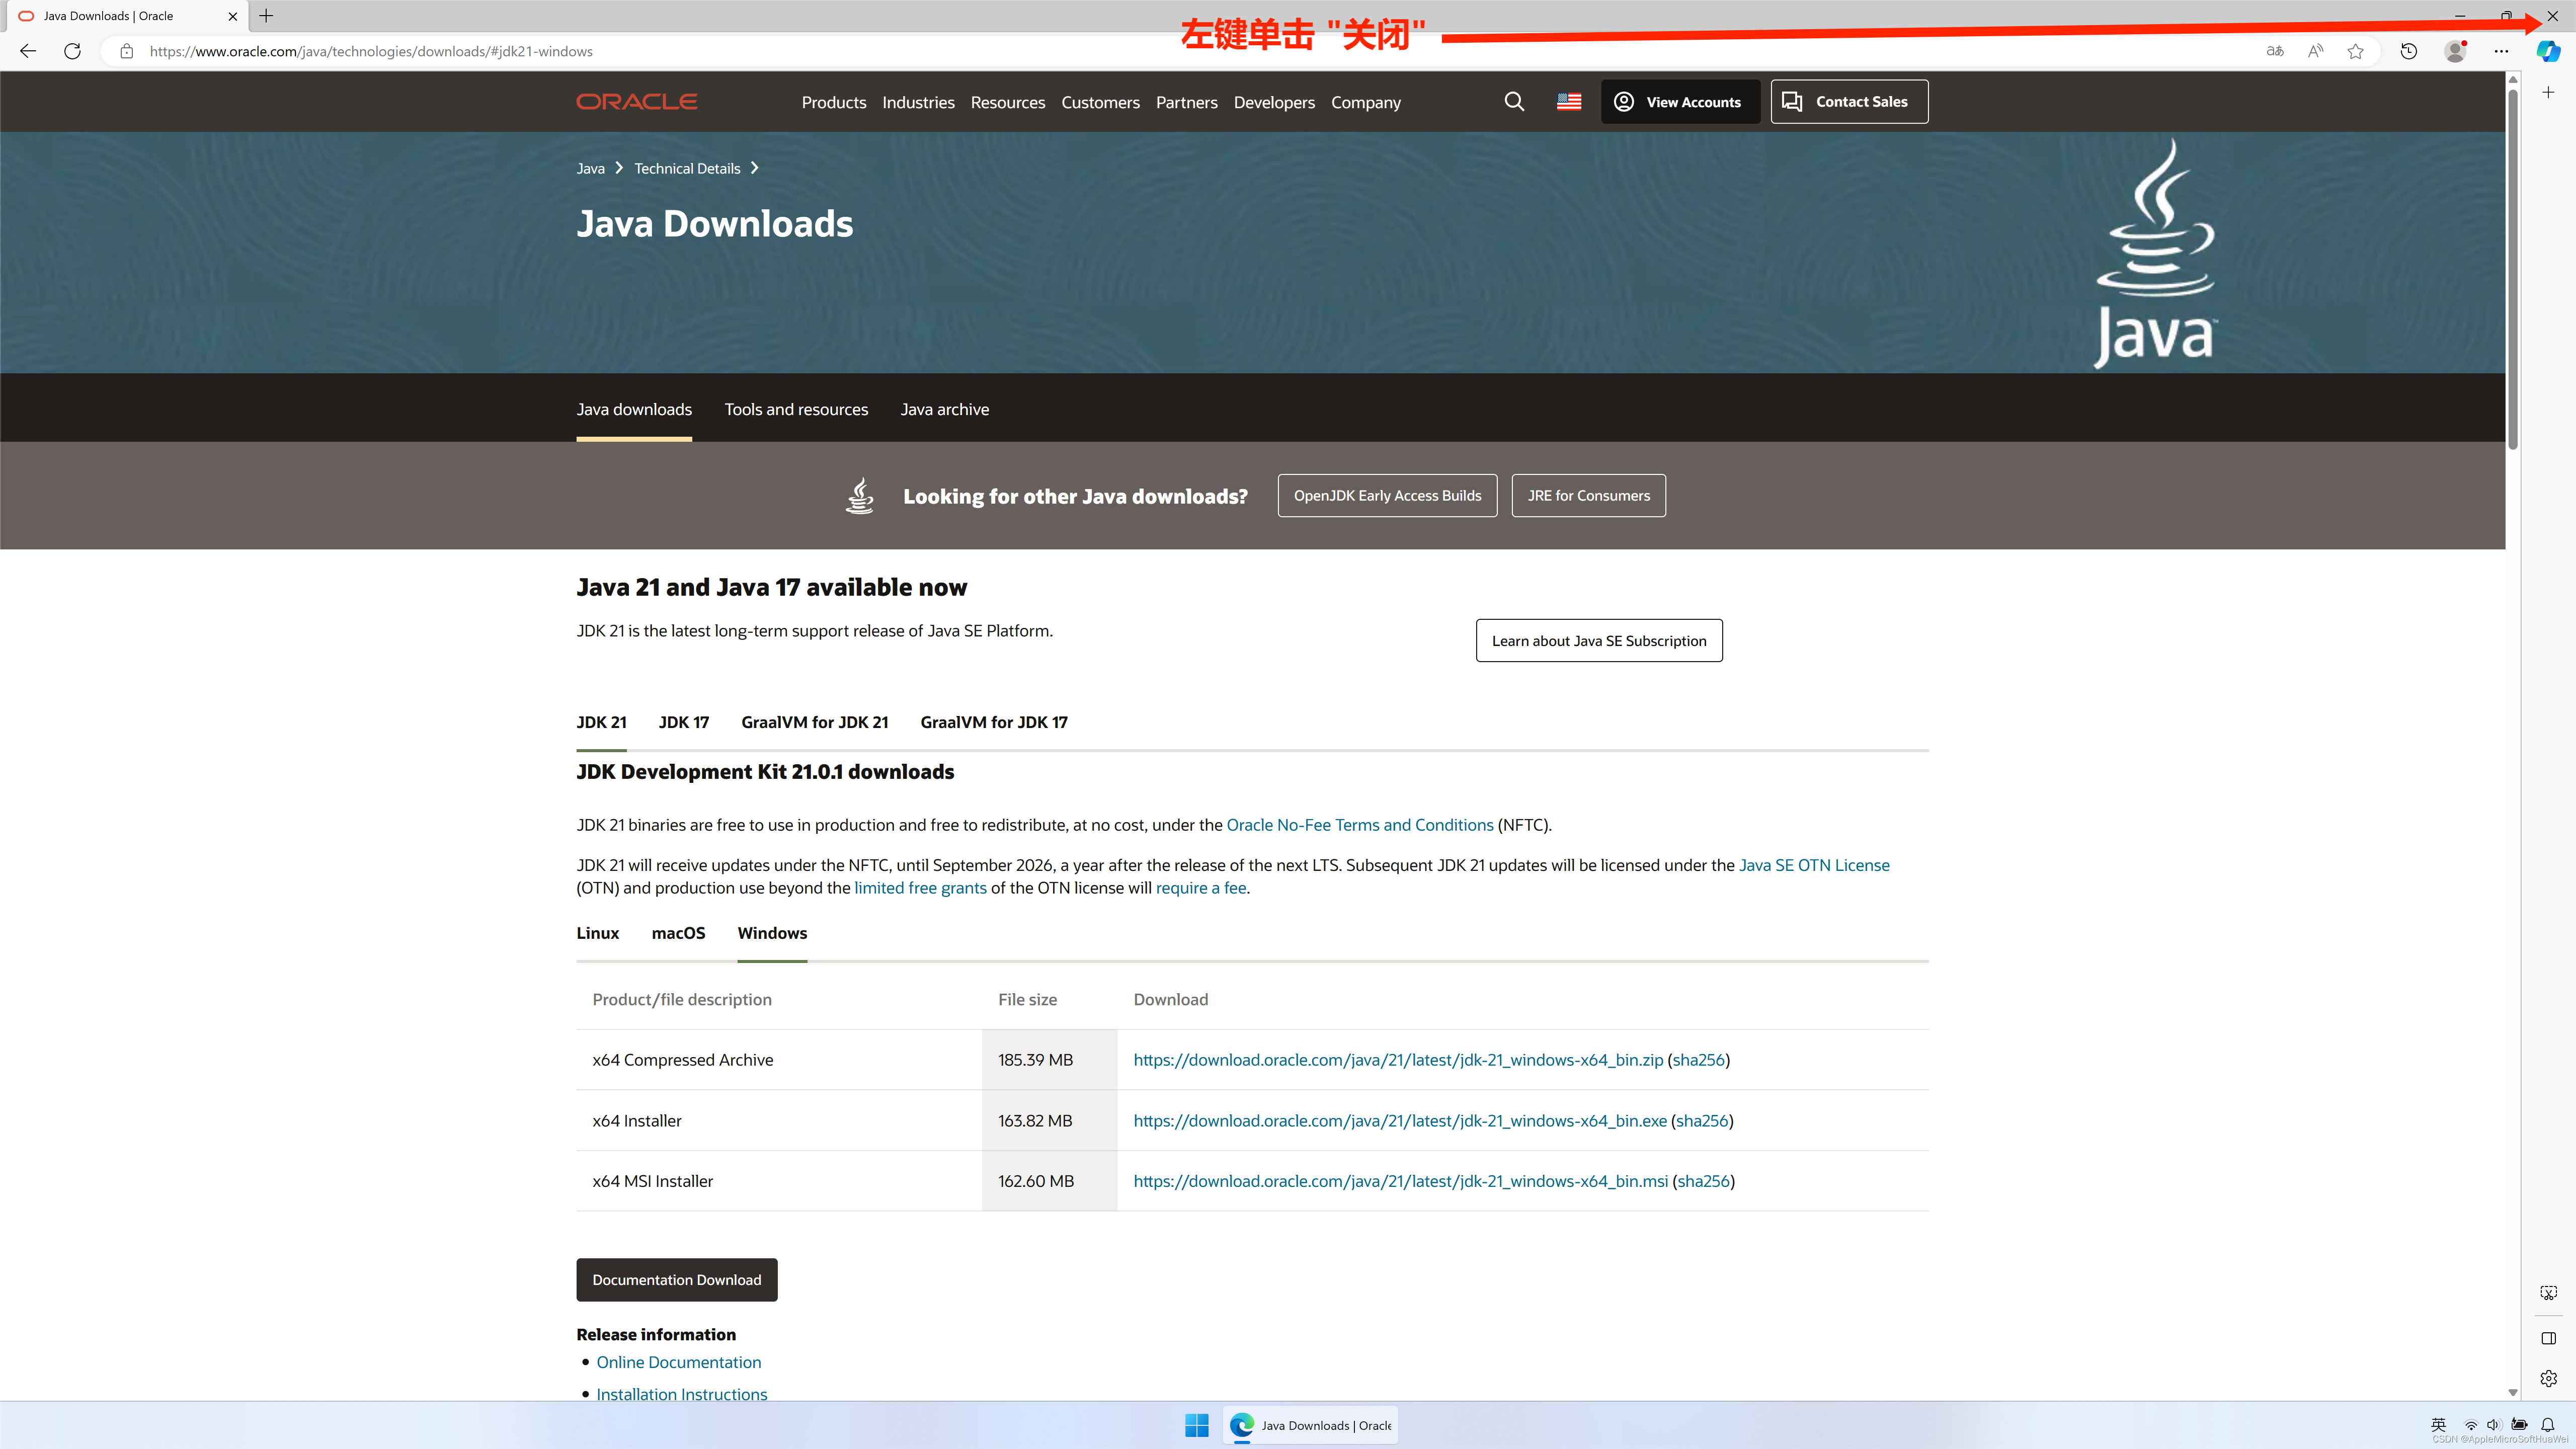Learn about Java SE Subscription
This screenshot has width=2576, height=1449.
(1599, 640)
